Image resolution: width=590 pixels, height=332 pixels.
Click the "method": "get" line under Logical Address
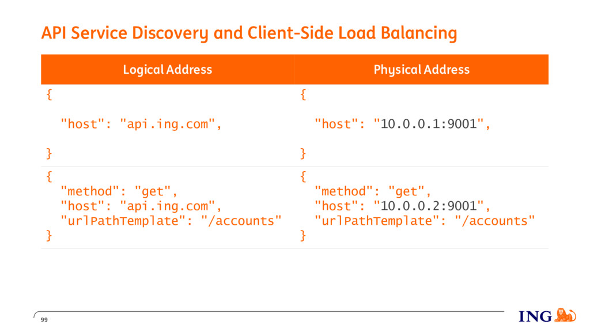coord(119,191)
